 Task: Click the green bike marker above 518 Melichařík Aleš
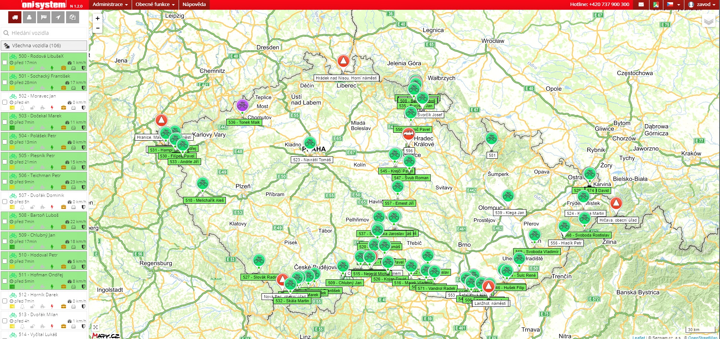coord(203,184)
